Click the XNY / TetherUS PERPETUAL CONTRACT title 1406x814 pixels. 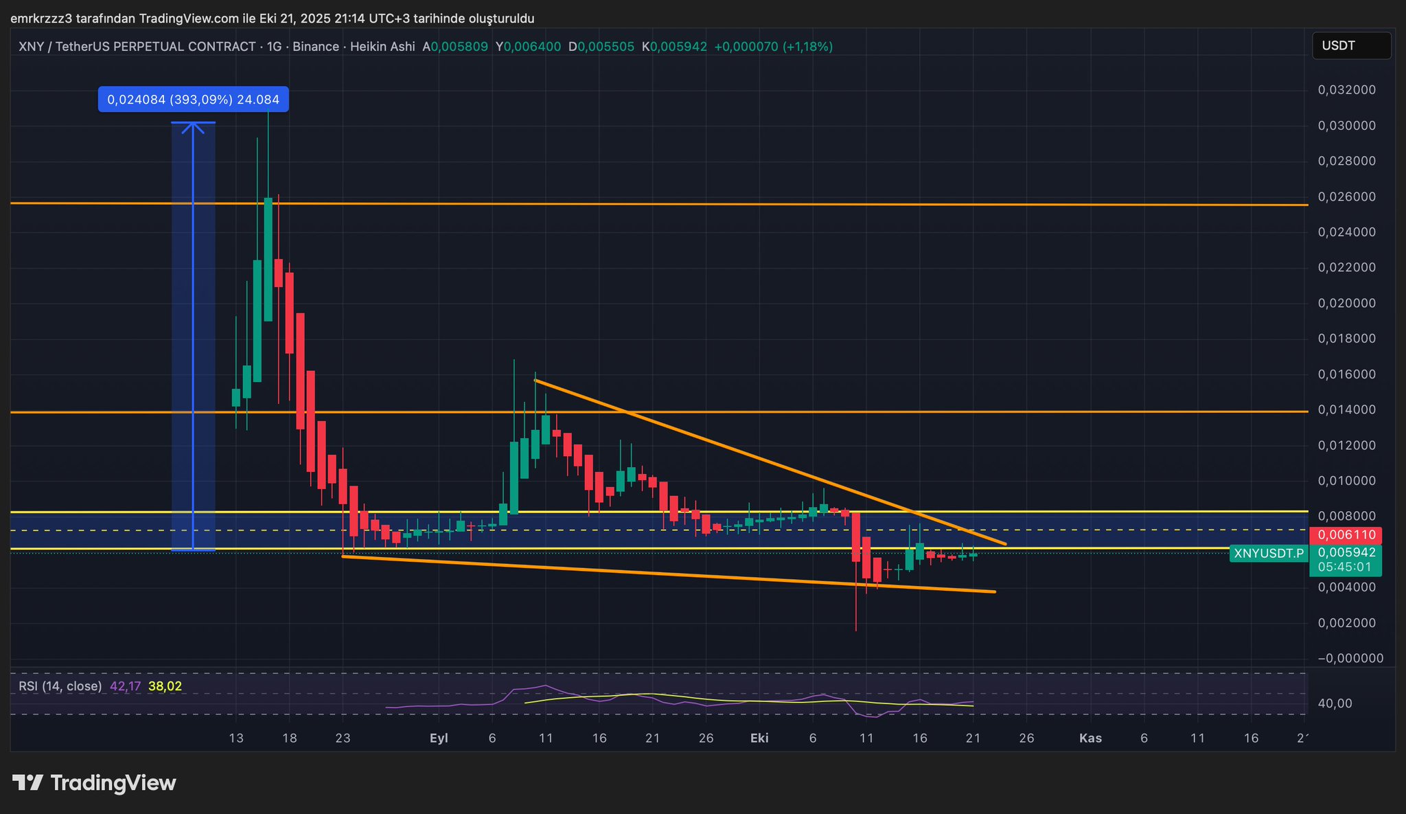pyautogui.click(x=137, y=47)
